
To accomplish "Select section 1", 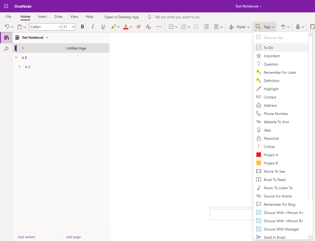I will pyautogui.click(x=37, y=48).
